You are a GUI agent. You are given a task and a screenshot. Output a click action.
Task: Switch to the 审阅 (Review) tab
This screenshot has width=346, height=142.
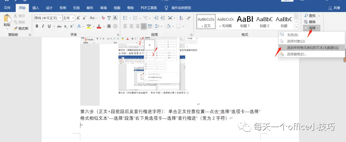pyautogui.click(x=103, y=8)
